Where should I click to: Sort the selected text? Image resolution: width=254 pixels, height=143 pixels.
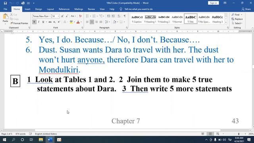point(119,16)
